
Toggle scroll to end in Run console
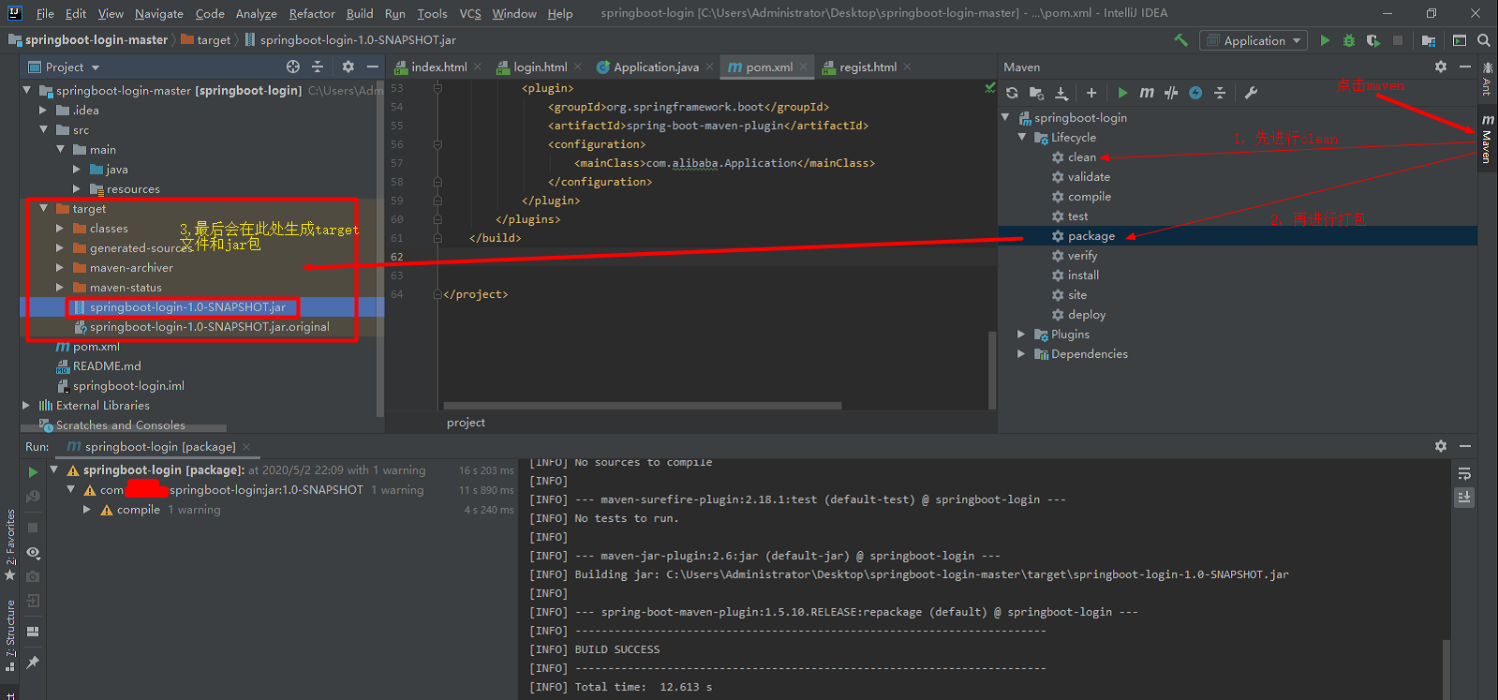coord(1464,498)
